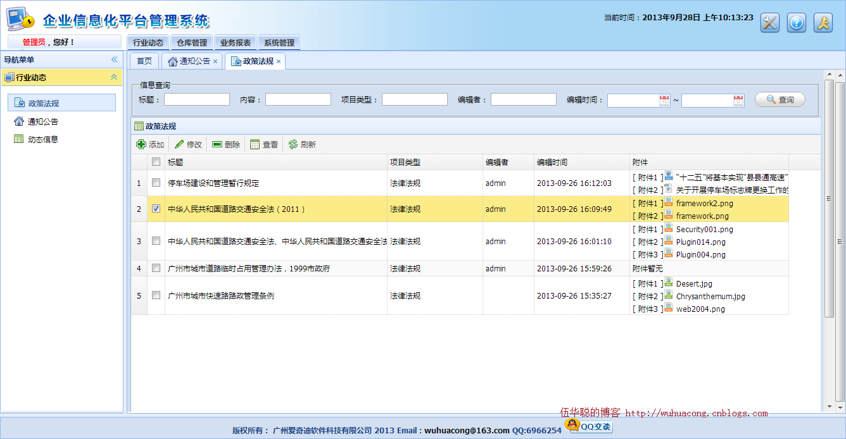Open the settings tools icon in header
The width and height of the screenshot is (846, 439).
[769, 23]
